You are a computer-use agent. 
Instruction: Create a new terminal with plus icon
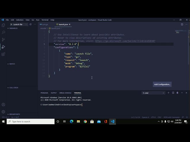(168, 93)
